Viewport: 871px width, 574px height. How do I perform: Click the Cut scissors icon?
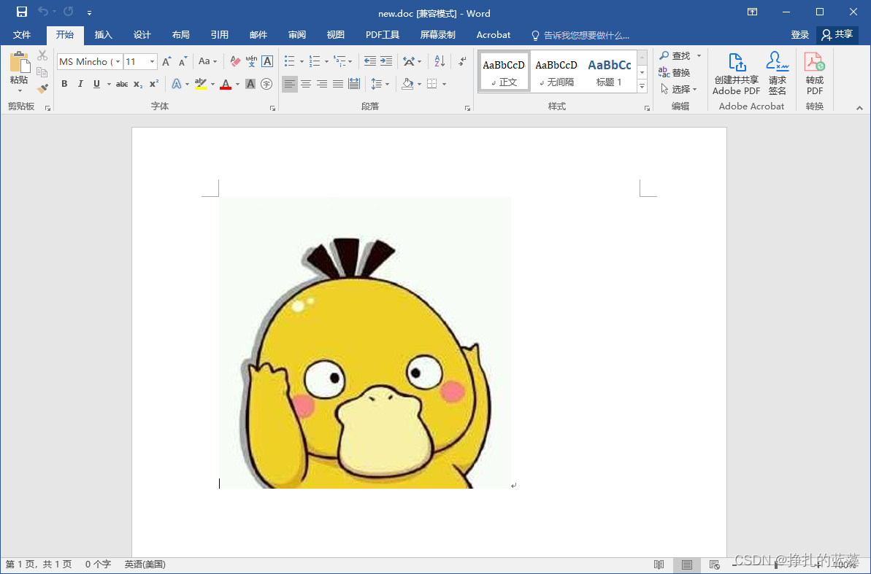point(42,55)
